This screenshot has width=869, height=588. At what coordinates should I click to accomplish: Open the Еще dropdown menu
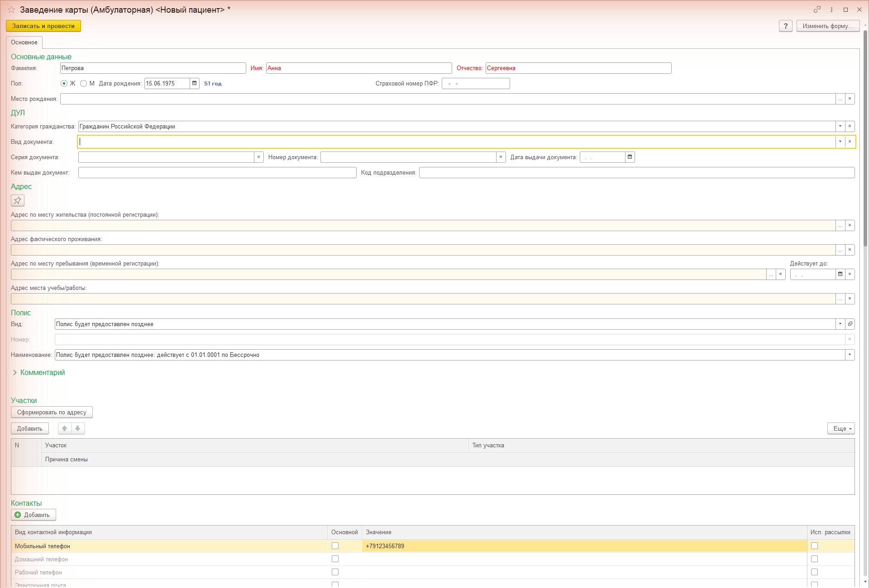click(x=841, y=428)
